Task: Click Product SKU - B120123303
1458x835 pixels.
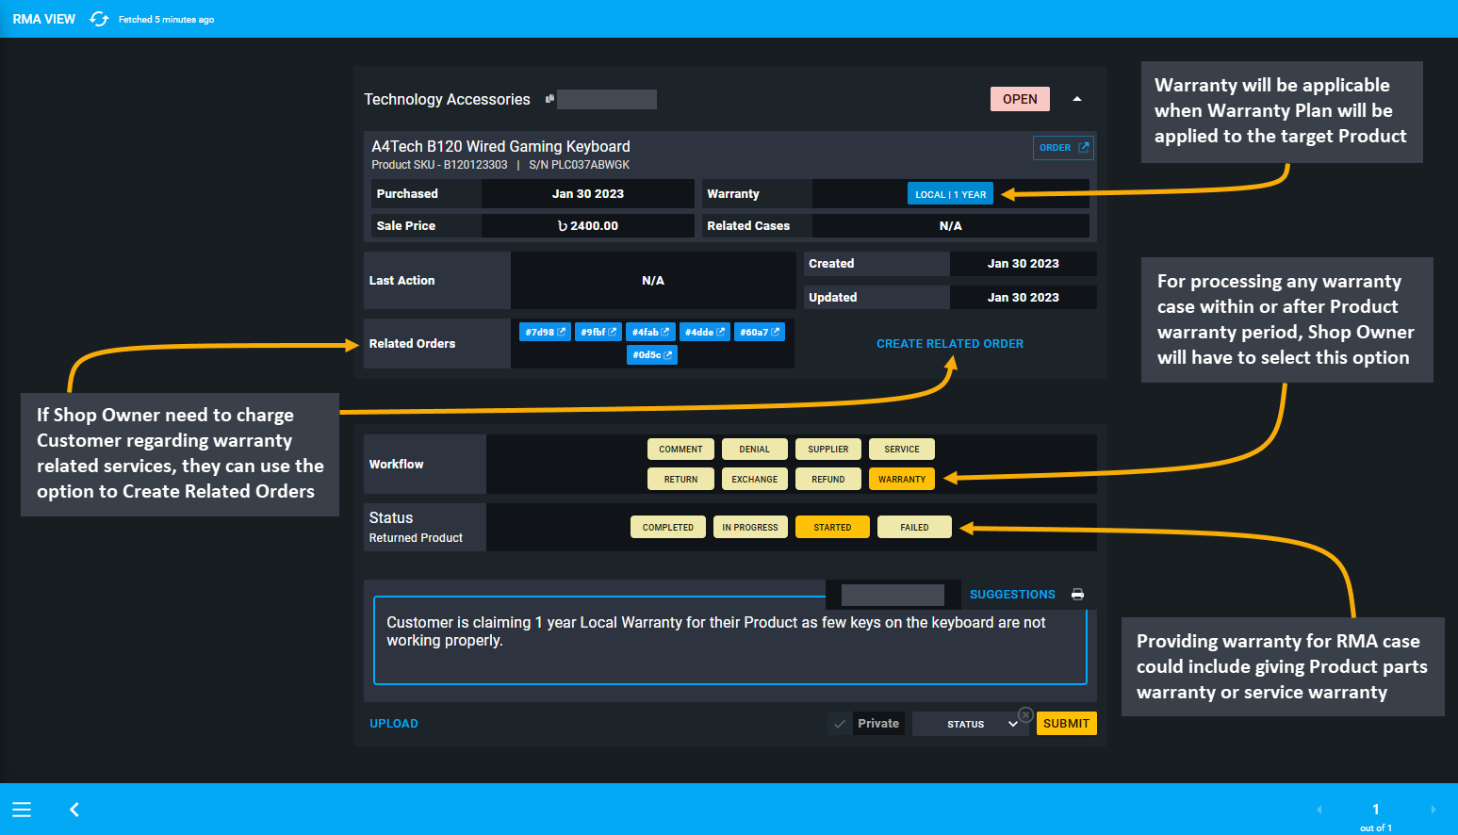Action: click(439, 165)
